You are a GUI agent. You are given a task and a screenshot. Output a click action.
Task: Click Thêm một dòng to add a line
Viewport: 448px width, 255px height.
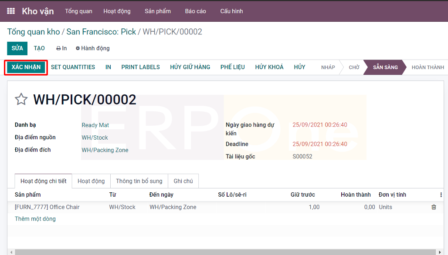(35, 219)
